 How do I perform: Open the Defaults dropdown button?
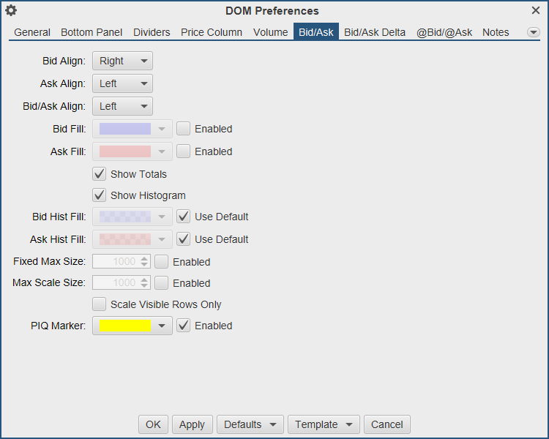click(x=250, y=424)
